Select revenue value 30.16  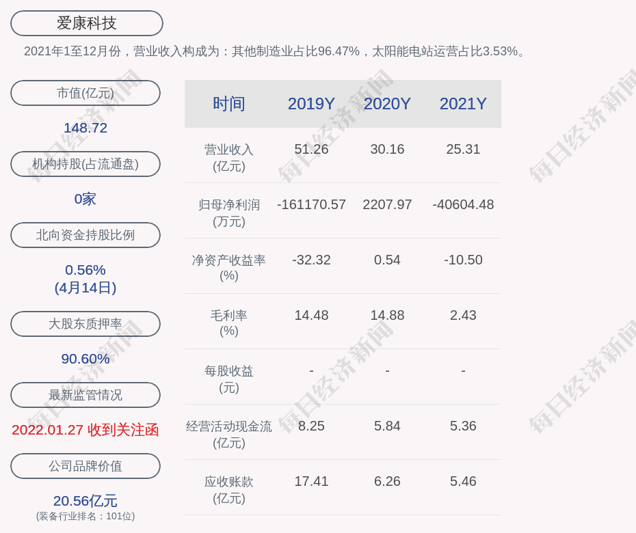387,149
